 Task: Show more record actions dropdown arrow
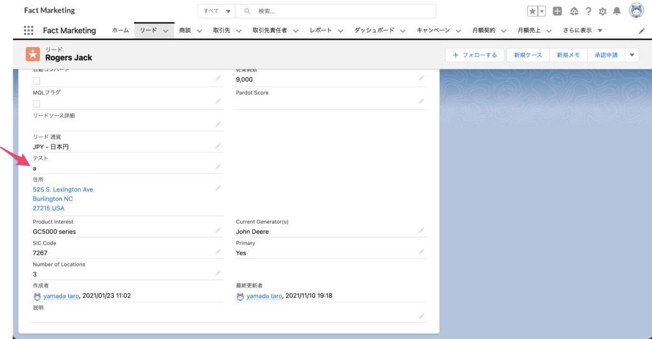(632, 55)
